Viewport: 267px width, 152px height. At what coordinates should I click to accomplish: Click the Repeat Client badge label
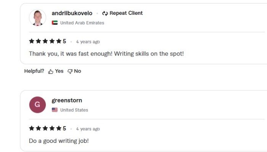tap(126, 13)
